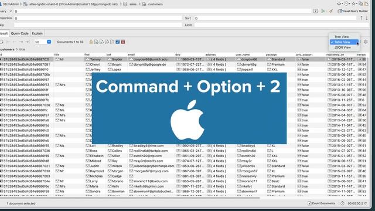Select cell cbryant8g@google.de
Image resolution: width=375 pixels, height=211 pixels.
[x=150, y=64]
